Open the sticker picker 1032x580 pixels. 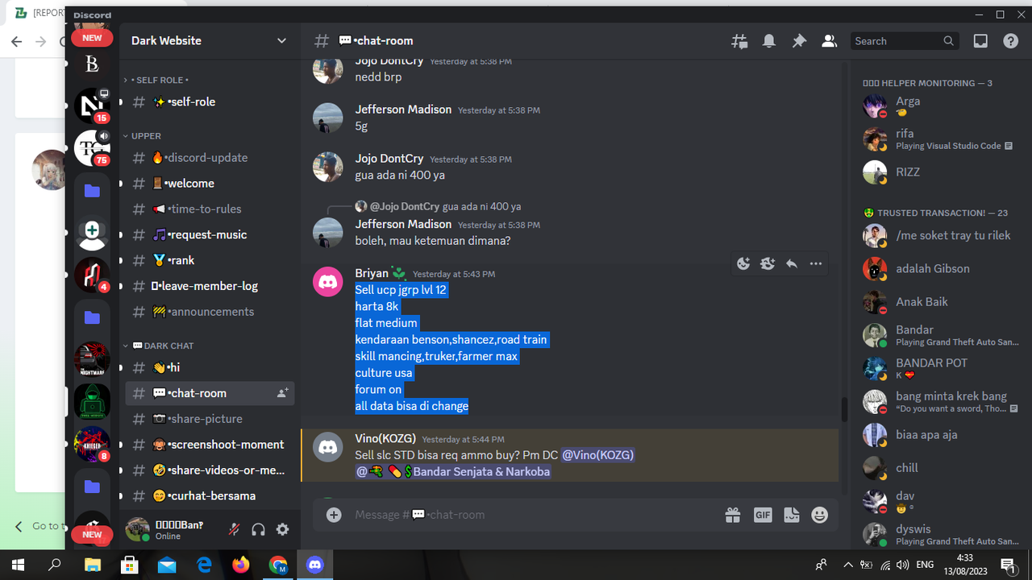coord(792,515)
